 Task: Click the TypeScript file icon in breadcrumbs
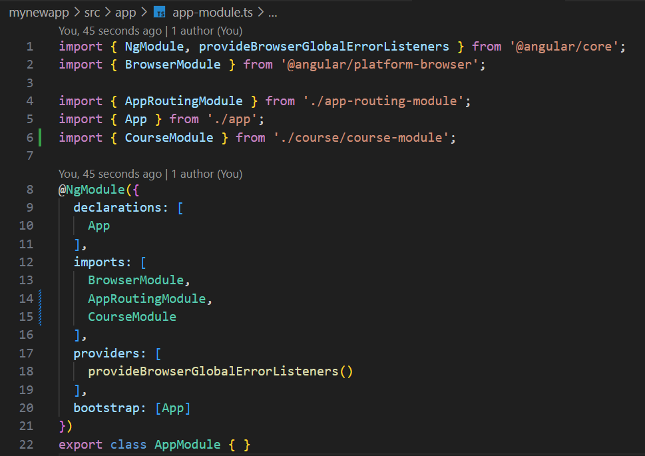[x=160, y=13]
